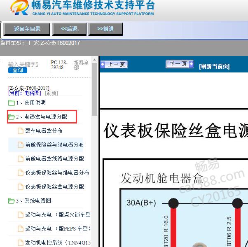Click the 30A(B+) label in the diagram
Screen dimensions: 248x247
pyautogui.click(x=141, y=203)
